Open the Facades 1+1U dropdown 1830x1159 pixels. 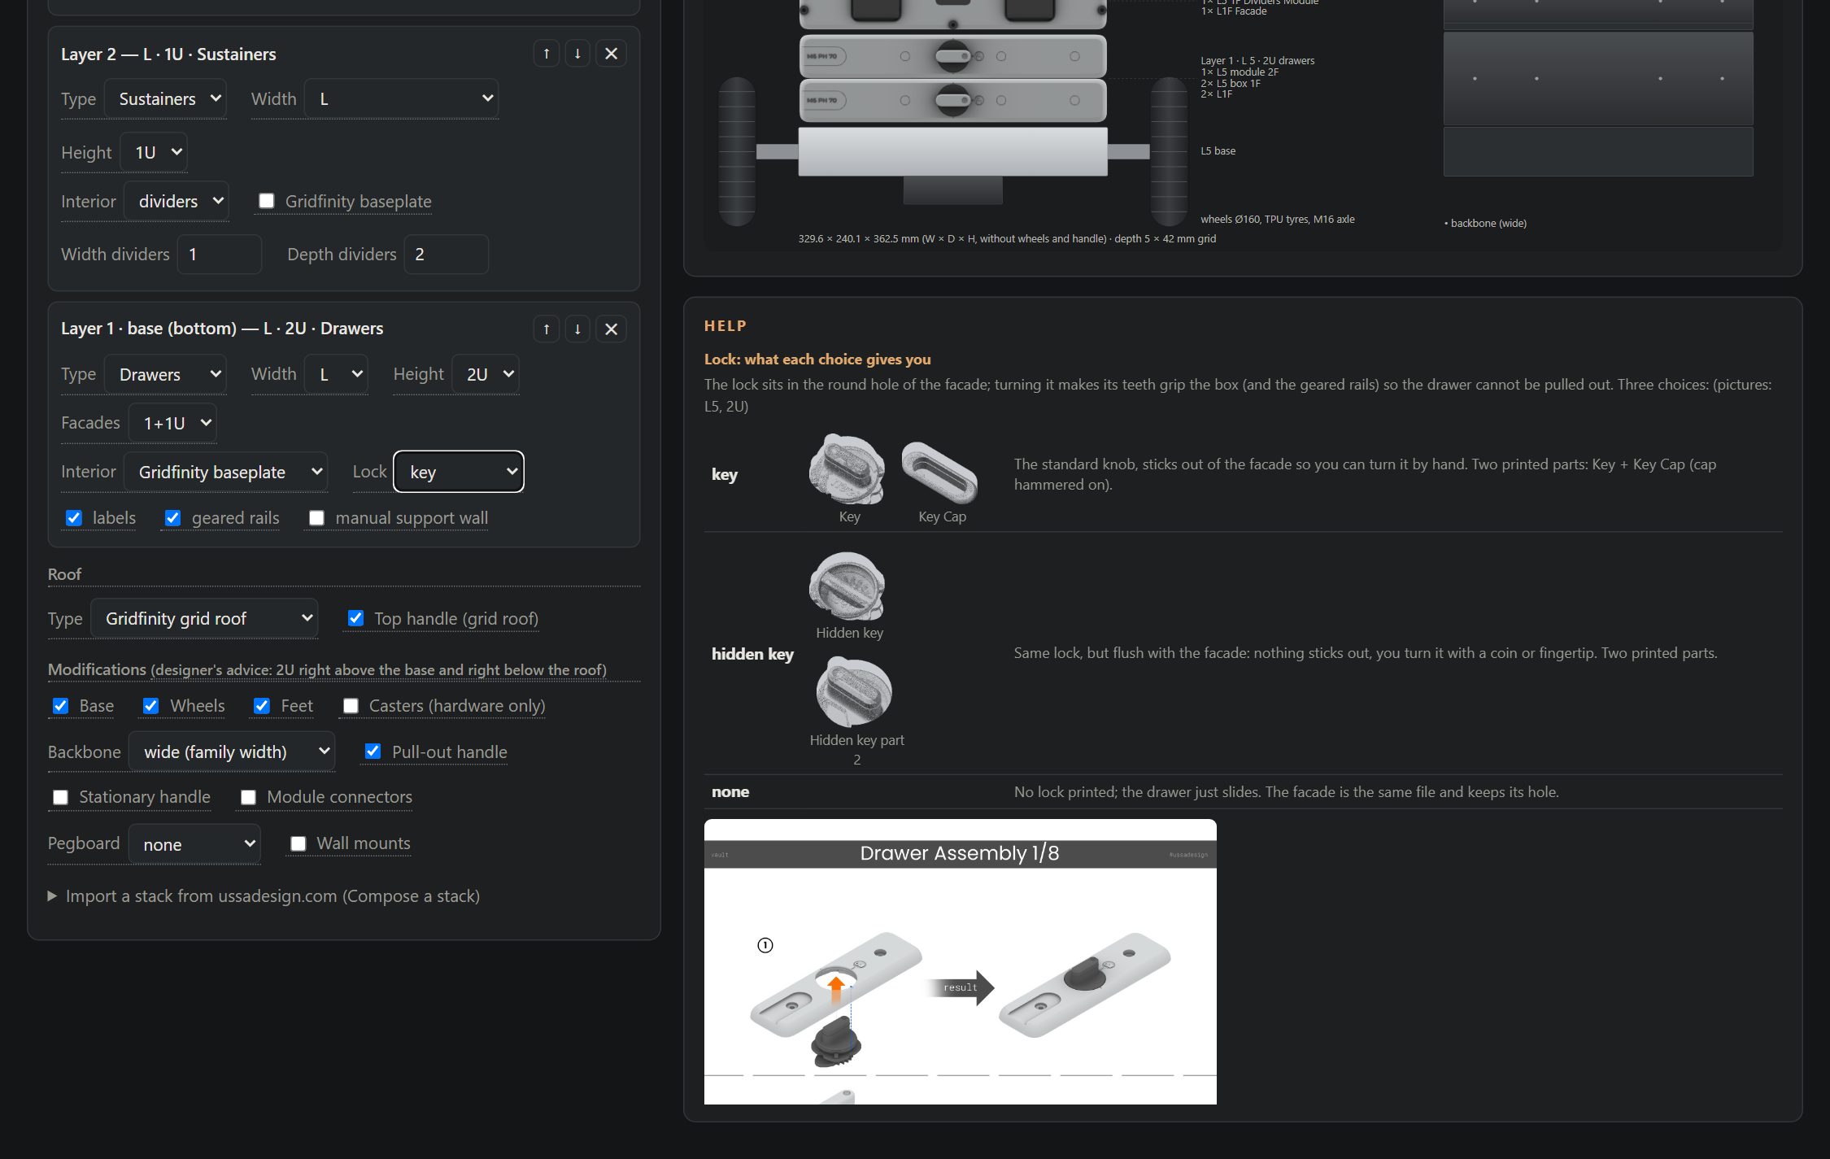172,423
